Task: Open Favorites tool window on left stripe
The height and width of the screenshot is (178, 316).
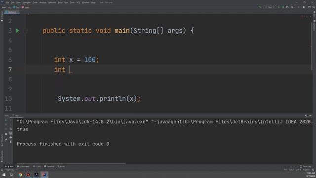Action: [x=2, y=156]
